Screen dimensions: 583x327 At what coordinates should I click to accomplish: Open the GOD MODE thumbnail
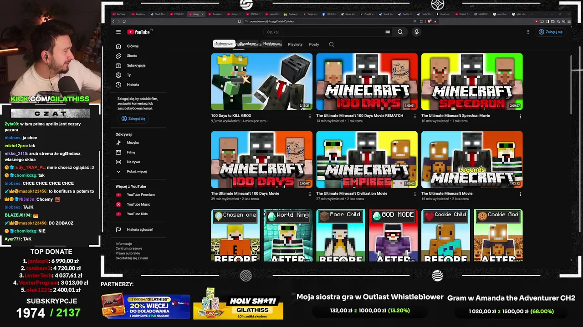pyautogui.click(x=393, y=235)
